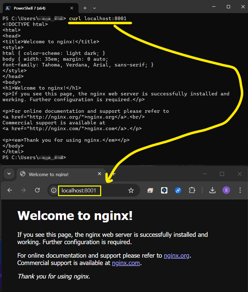Show browser downloads
The image size is (248, 292).
point(212,190)
